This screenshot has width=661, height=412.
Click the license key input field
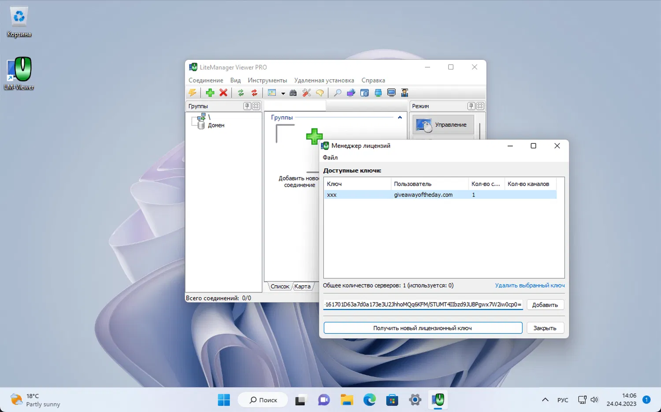(423, 304)
